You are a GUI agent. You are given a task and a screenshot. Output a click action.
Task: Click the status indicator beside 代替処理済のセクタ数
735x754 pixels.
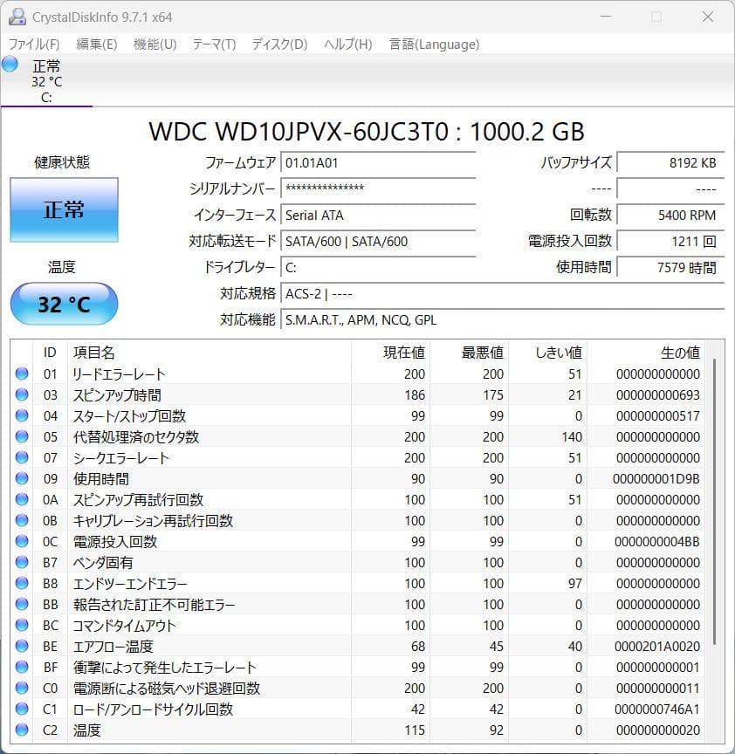click(22, 436)
